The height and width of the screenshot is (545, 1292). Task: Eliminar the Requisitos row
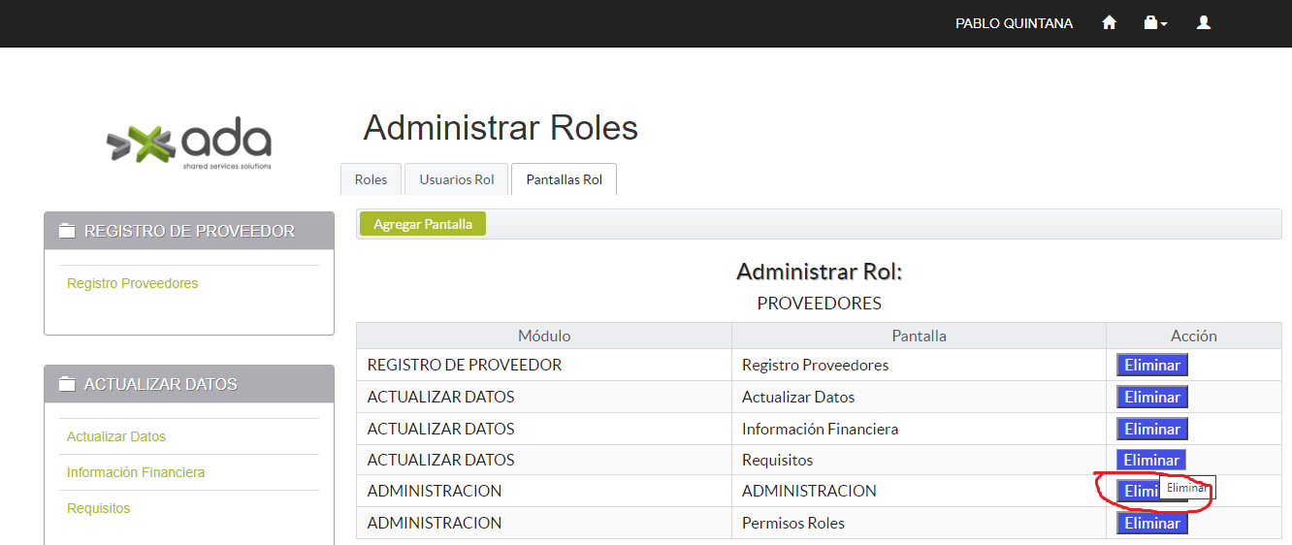point(1150,461)
